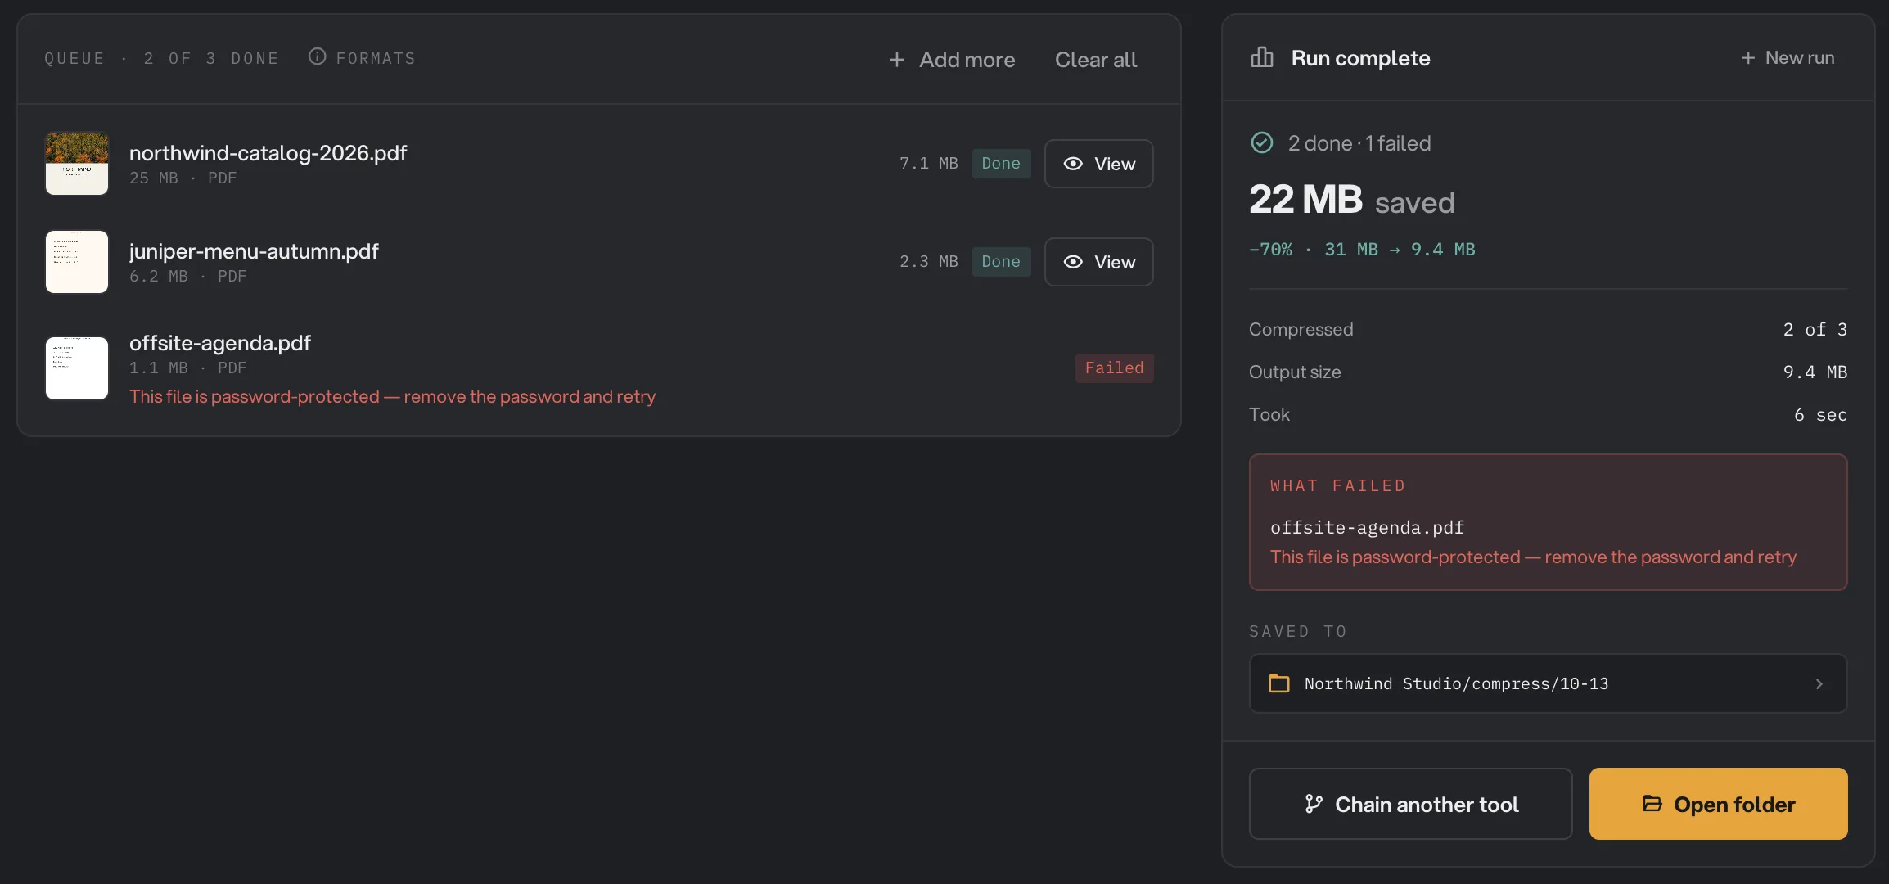
Task: Select the northwind-catalog-2026.pdf file name
Action: [268, 153]
